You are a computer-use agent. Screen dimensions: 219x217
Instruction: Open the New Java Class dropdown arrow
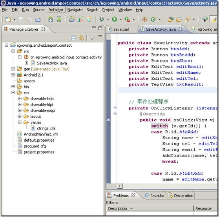coord(160,19)
